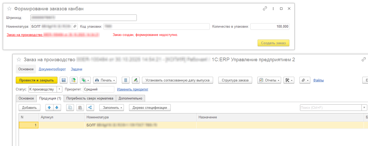
Task: Open the Потребность сверх норматива tab
Action: [90, 98]
